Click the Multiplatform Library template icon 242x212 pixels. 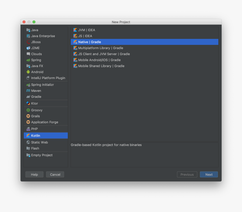(x=75, y=48)
